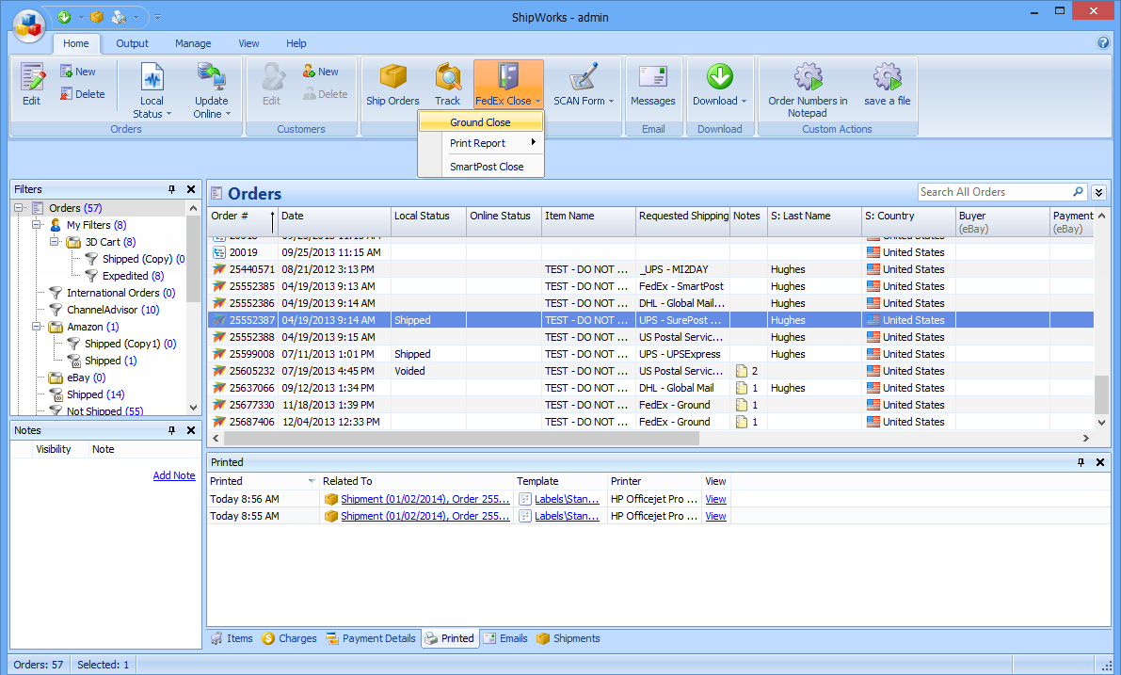The image size is (1121, 675).
Task: Click the Edit order icon
Action: [32, 77]
